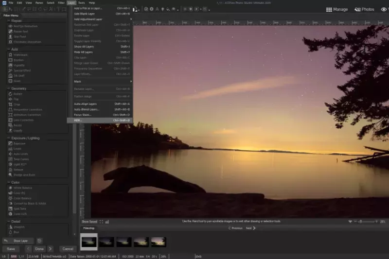Open the Tone Curves tool
Screen dimensions: 389x259
[20, 159]
